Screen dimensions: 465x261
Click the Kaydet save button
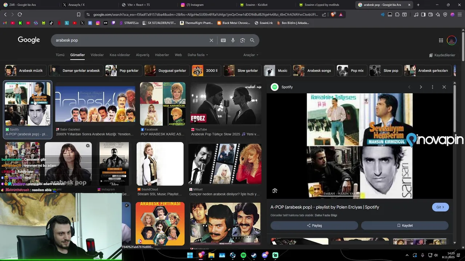tap(405, 225)
